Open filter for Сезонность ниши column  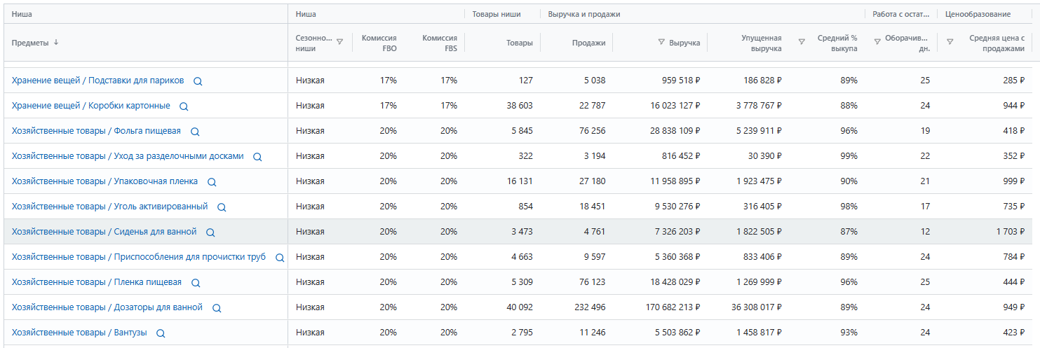tap(339, 42)
